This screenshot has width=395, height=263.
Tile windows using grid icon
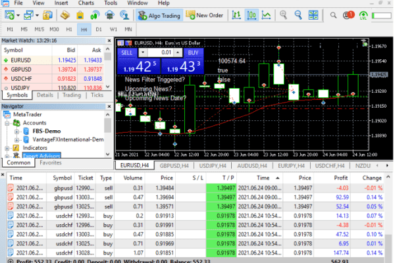pyautogui.click(x=313, y=15)
